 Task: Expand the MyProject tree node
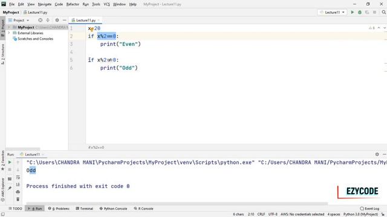point(9,27)
